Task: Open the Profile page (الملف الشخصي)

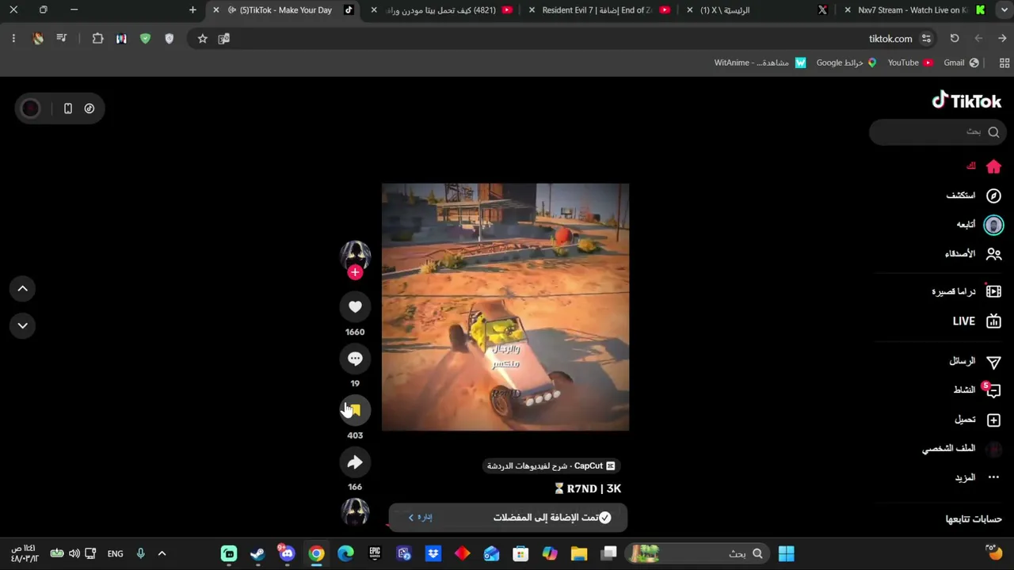Action: (962, 449)
